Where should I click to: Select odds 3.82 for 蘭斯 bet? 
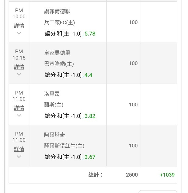[90, 116]
